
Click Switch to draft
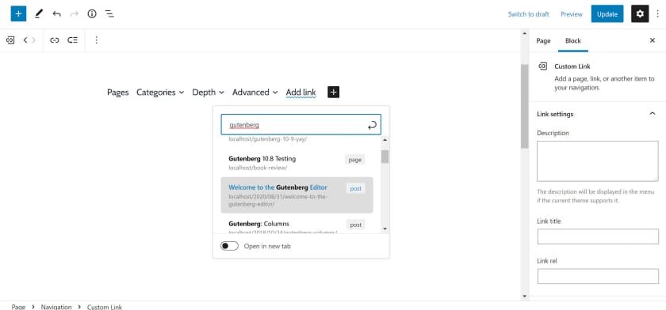pos(528,14)
